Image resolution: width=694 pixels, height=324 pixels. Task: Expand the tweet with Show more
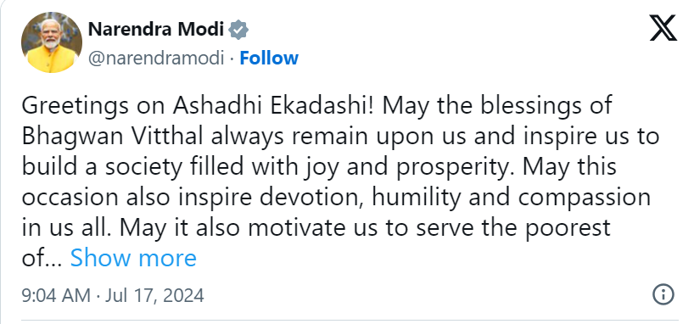coord(133,258)
